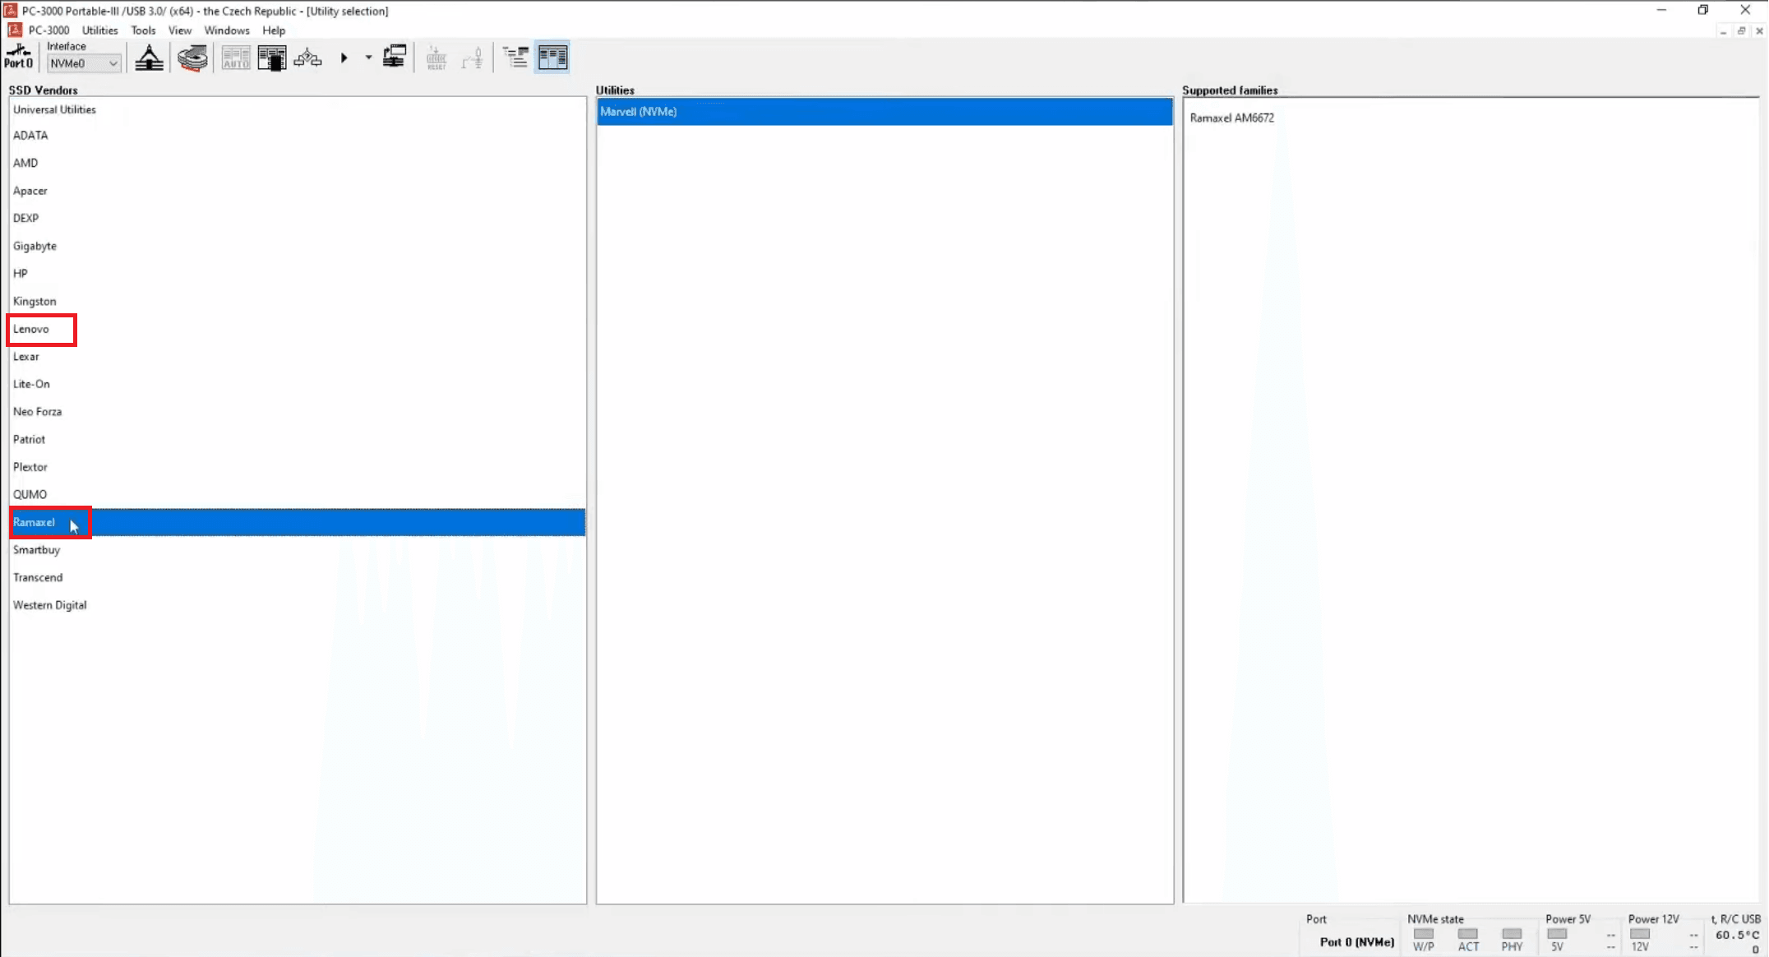Click Port 0 (NVMe) status label
This screenshot has height=957, width=1769.
[1356, 942]
